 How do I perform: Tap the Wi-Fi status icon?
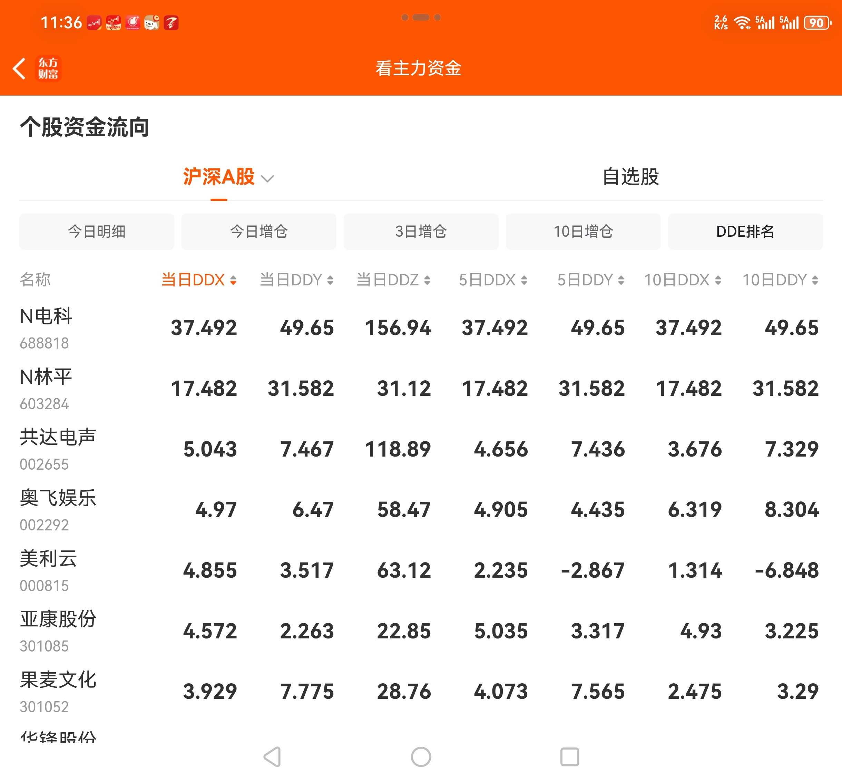pyautogui.click(x=742, y=22)
